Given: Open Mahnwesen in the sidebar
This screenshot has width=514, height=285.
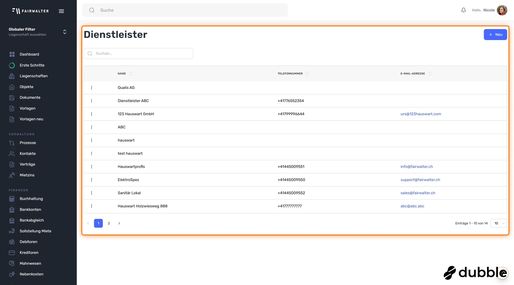Looking at the screenshot, I should (x=30, y=263).
